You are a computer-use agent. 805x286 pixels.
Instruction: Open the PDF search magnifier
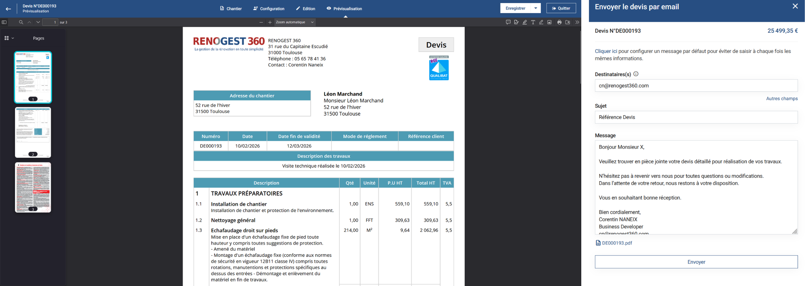click(21, 22)
